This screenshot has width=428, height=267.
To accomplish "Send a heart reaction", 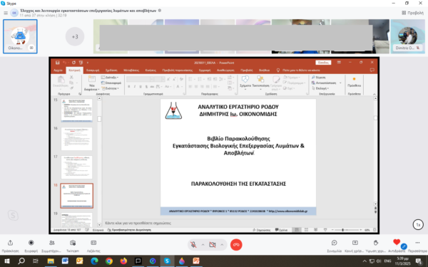I will point(397,242).
